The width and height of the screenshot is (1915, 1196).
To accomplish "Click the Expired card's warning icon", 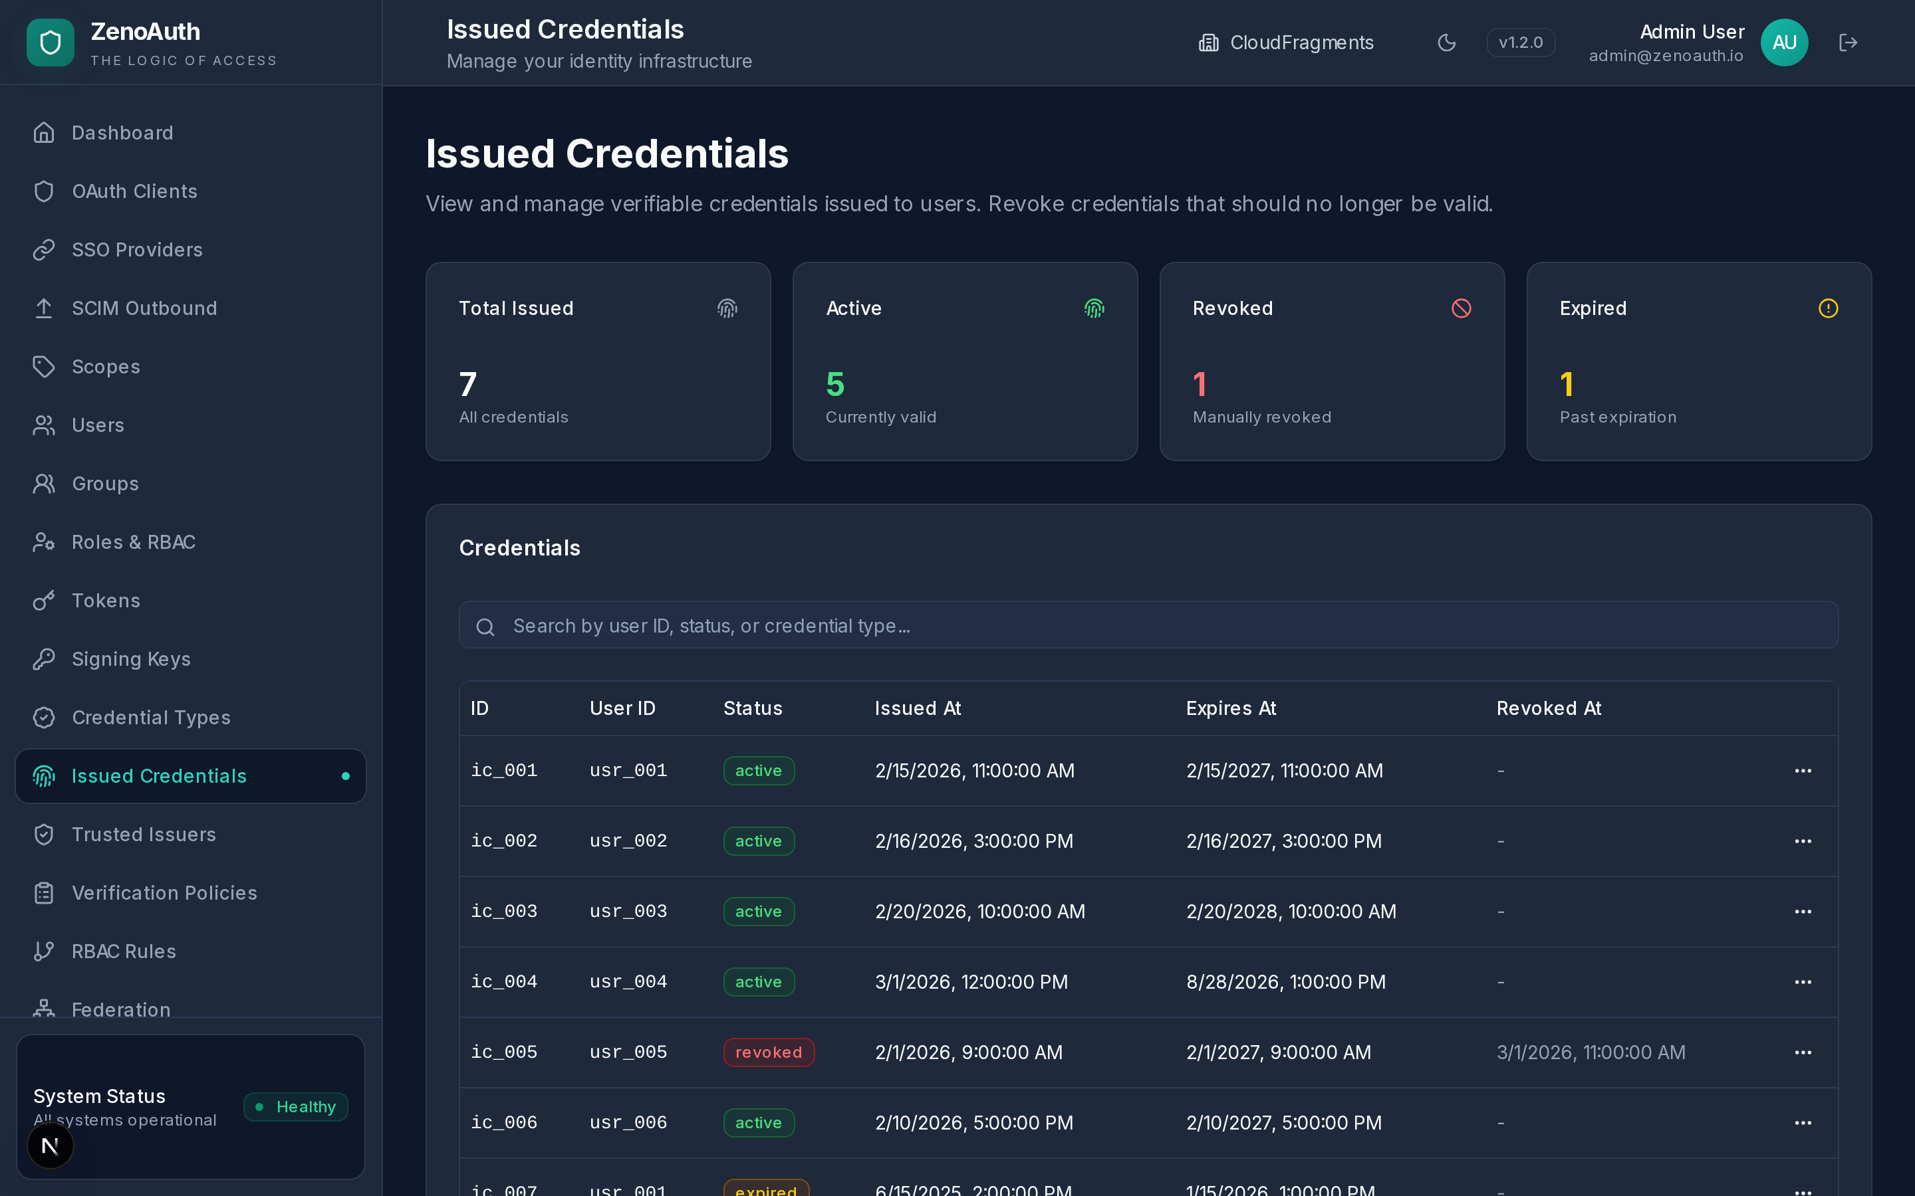I will coord(1828,308).
